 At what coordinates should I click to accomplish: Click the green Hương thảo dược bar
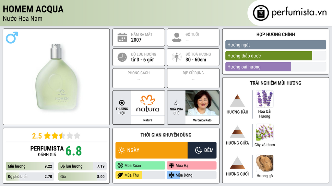(268, 56)
